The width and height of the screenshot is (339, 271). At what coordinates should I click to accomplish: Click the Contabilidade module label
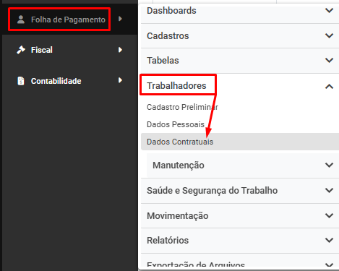(x=56, y=81)
